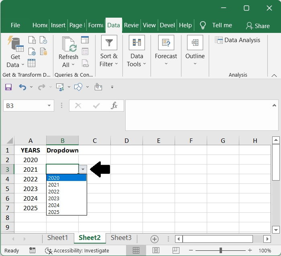Open the cell B3 dropdown arrow

(x=83, y=169)
